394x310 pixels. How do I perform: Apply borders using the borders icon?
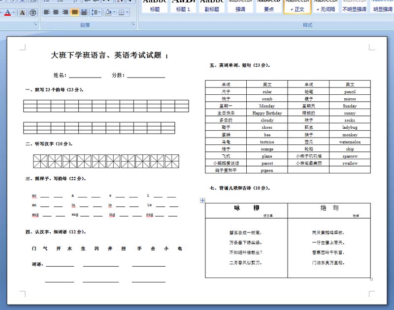pos(121,12)
